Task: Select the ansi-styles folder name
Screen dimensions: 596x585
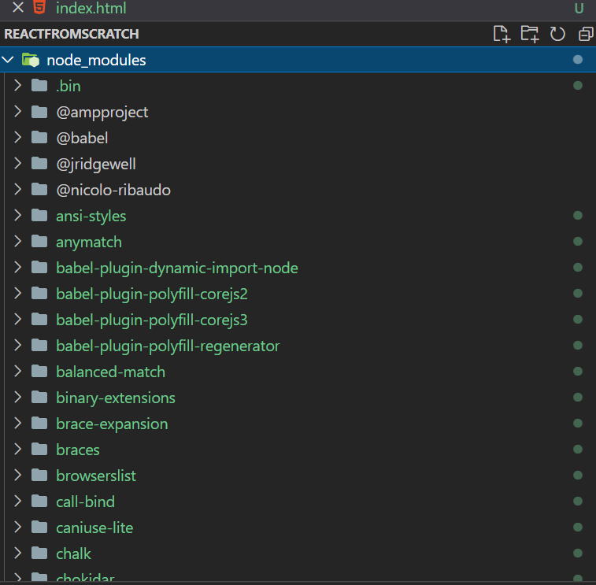Action: 91,217
